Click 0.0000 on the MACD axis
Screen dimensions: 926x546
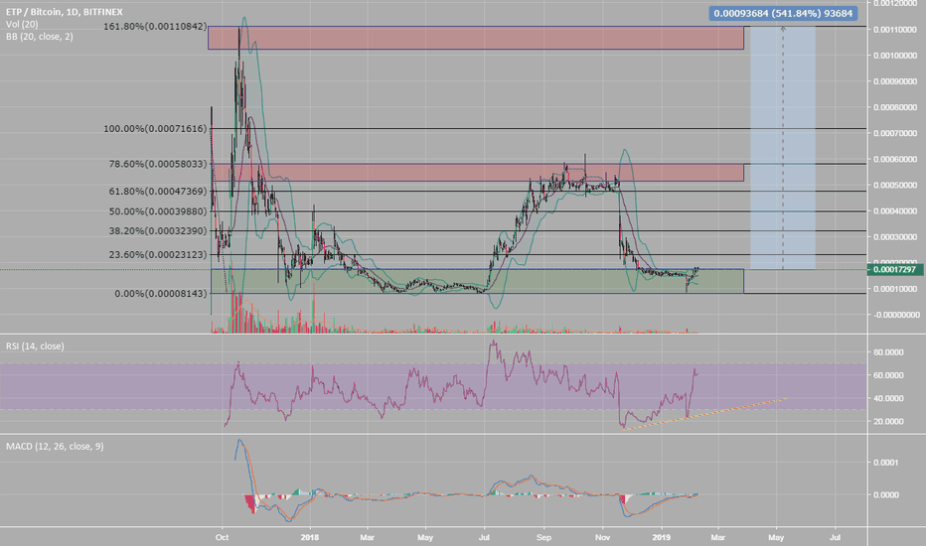pos(886,494)
